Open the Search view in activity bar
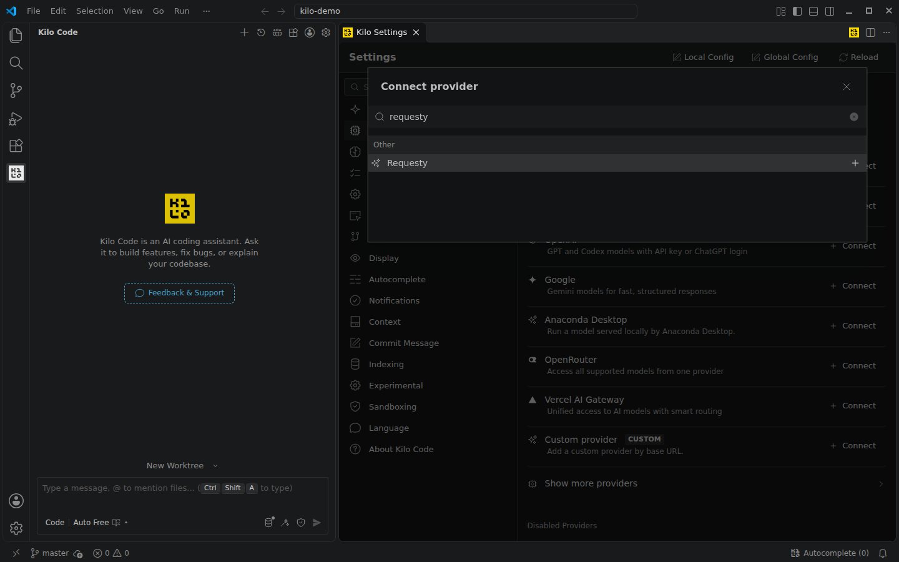This screenshot has height=562, width=899. click(16, 63)
